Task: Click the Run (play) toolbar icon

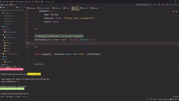Action: pos(152,5)
